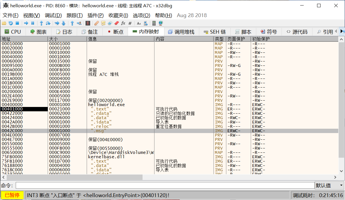This screenshot has height=200, width=345.
Task: Open Bookmarks via the red bookmark icon
Action: (117, 23)
